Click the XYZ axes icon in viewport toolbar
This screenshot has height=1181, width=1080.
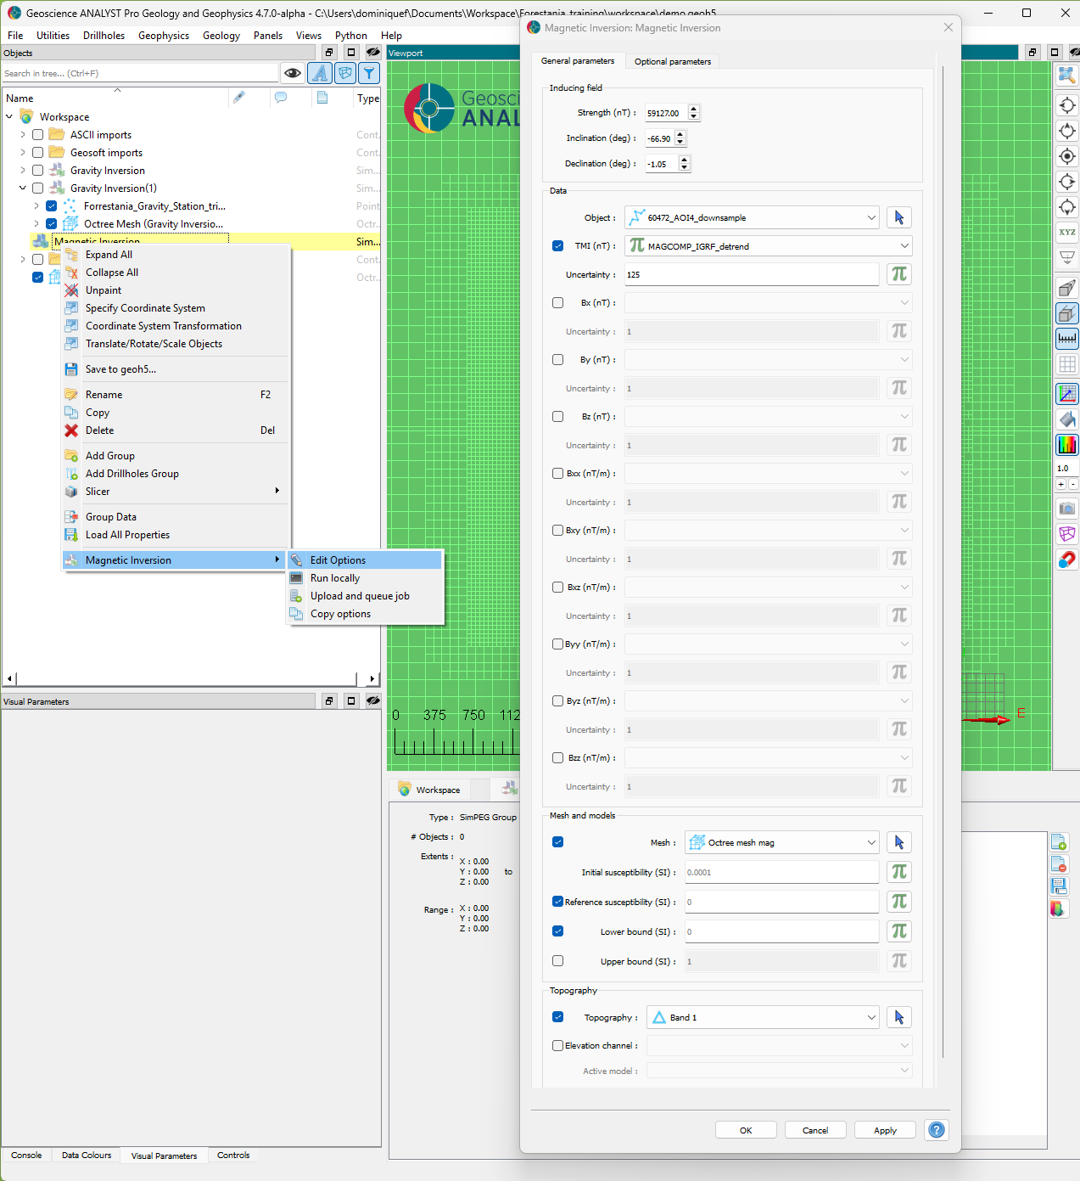click(x=1066, y=232)
